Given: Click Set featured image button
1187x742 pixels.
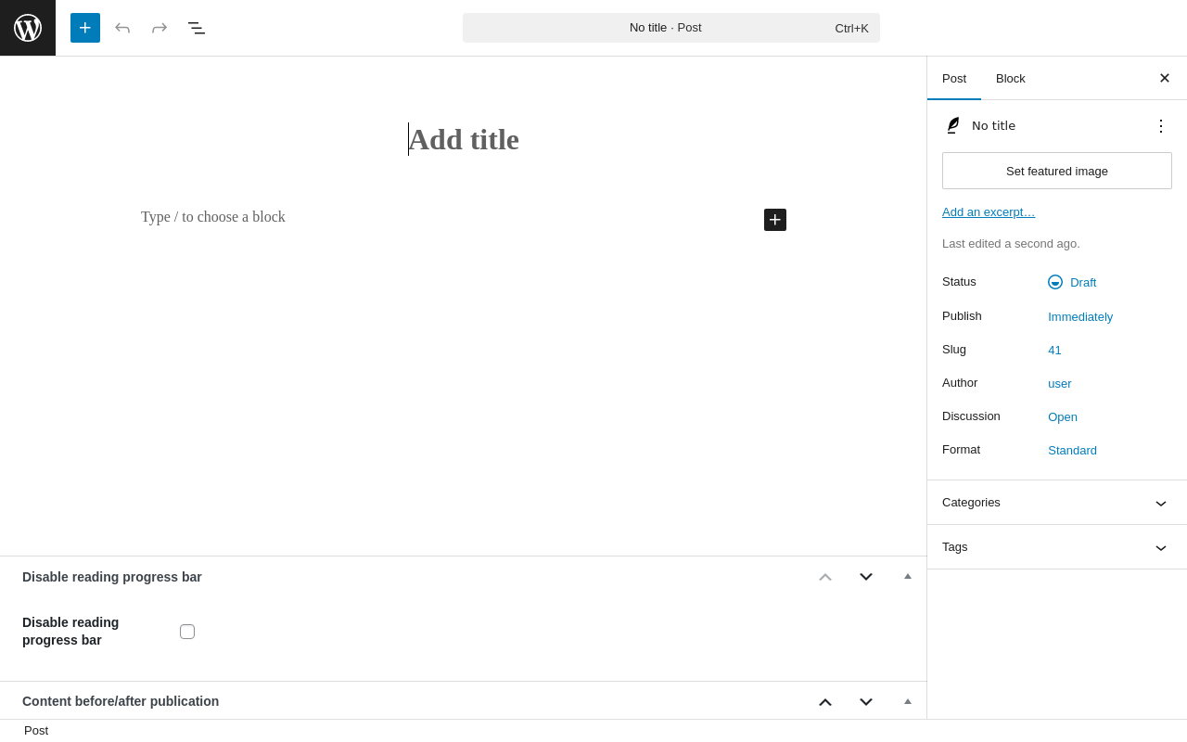Looking at the screenshot, I should coord(1057,171).
